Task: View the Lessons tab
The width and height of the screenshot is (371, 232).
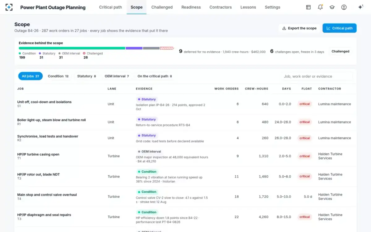Action: point(248,7)
